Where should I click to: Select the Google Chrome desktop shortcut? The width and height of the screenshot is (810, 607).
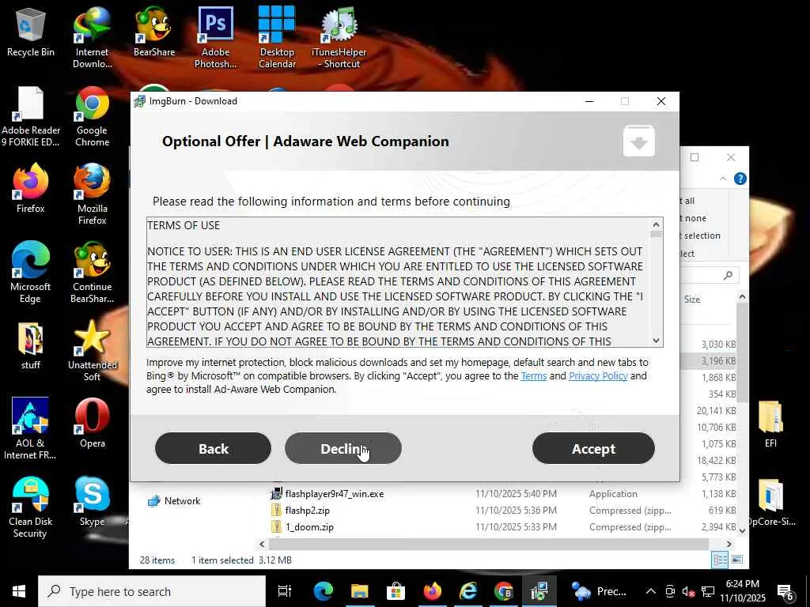click(92, 117)
